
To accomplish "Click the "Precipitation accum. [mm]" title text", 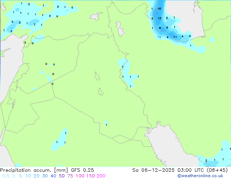I will pyautogui.click(x=34, y=170).
